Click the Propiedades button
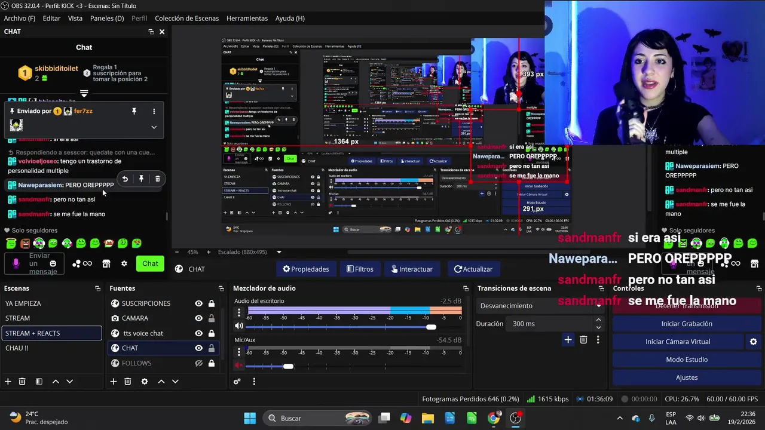 pyautogui.click(x=306, y=269)
